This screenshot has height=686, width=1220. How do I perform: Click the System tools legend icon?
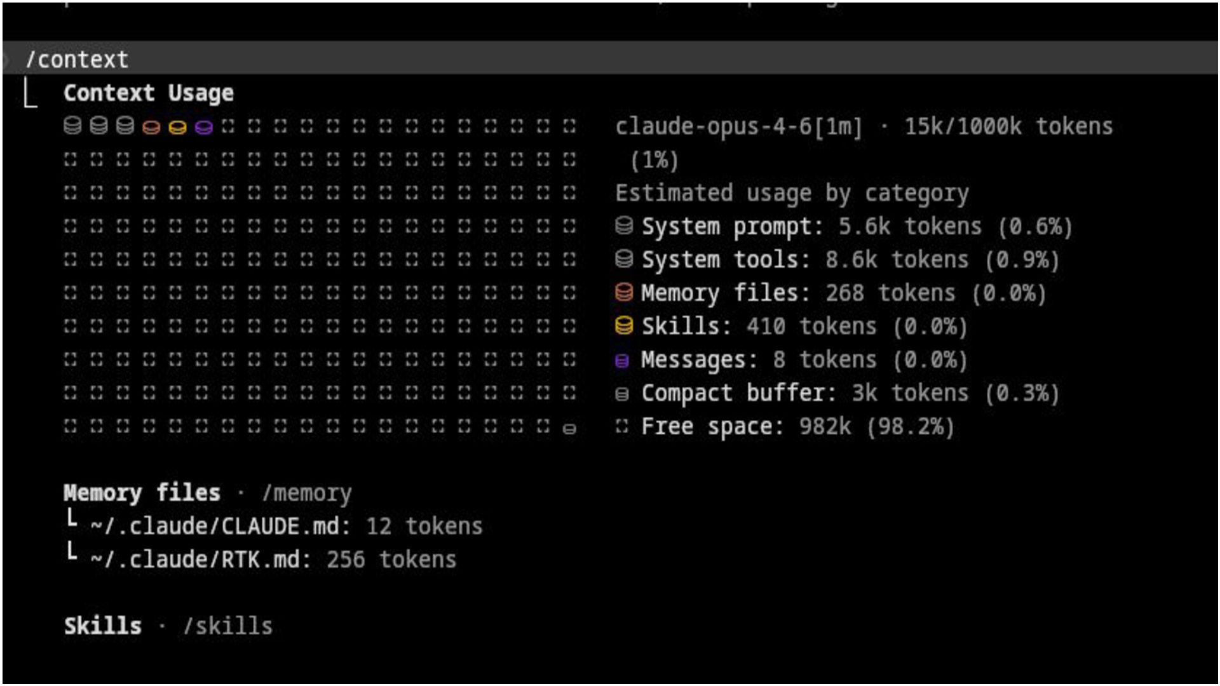tap(624, 259)
